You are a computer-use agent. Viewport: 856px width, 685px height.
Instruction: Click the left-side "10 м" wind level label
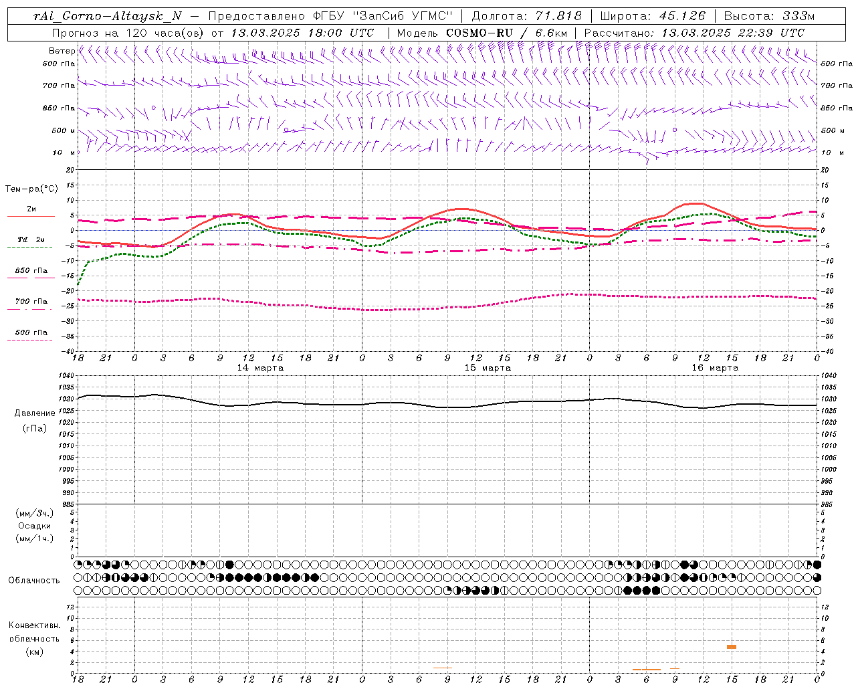click(x=65, y=153)
